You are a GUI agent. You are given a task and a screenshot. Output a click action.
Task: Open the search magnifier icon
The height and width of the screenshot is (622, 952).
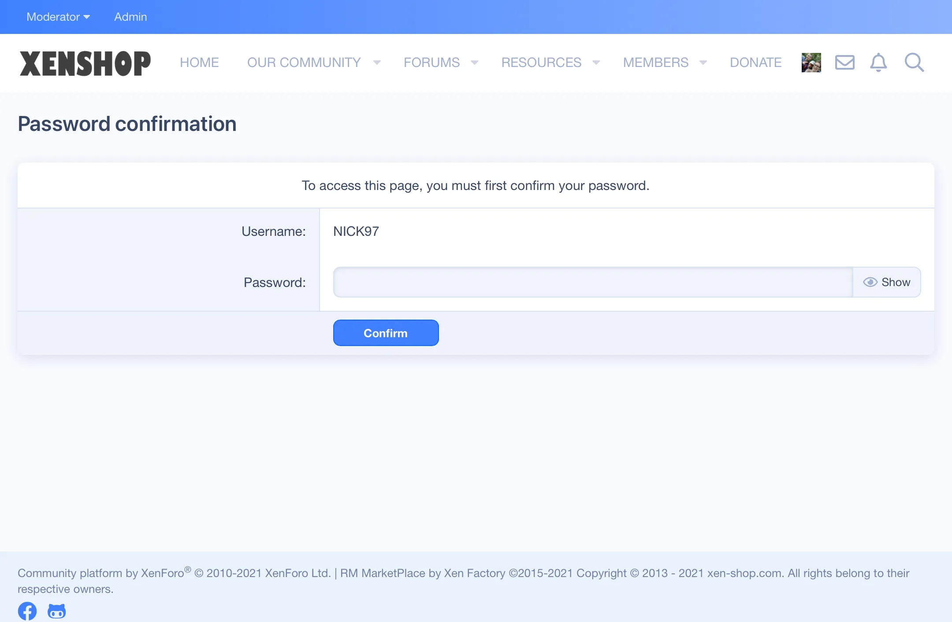pyautogui.click(x=914, y=63)
